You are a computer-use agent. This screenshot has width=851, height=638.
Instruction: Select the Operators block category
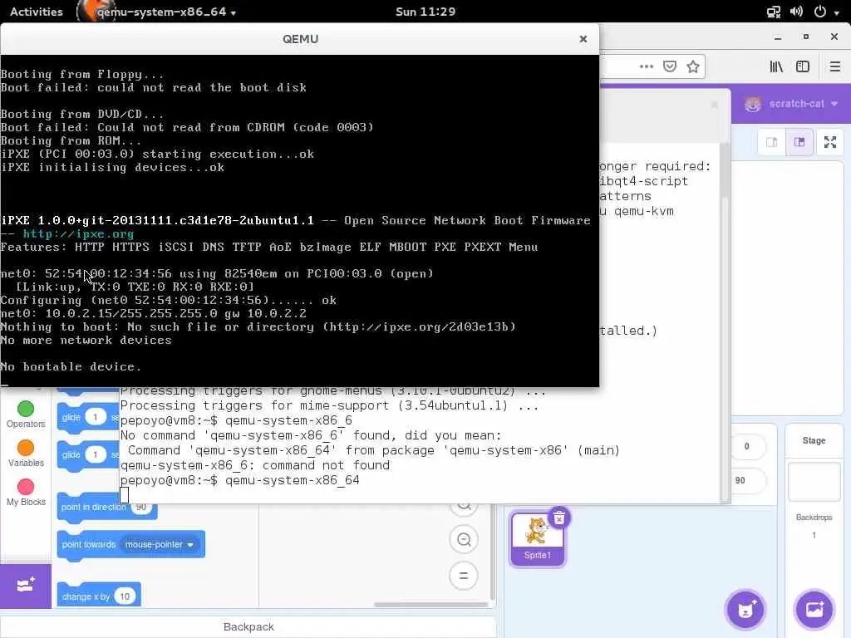[26, 415]
